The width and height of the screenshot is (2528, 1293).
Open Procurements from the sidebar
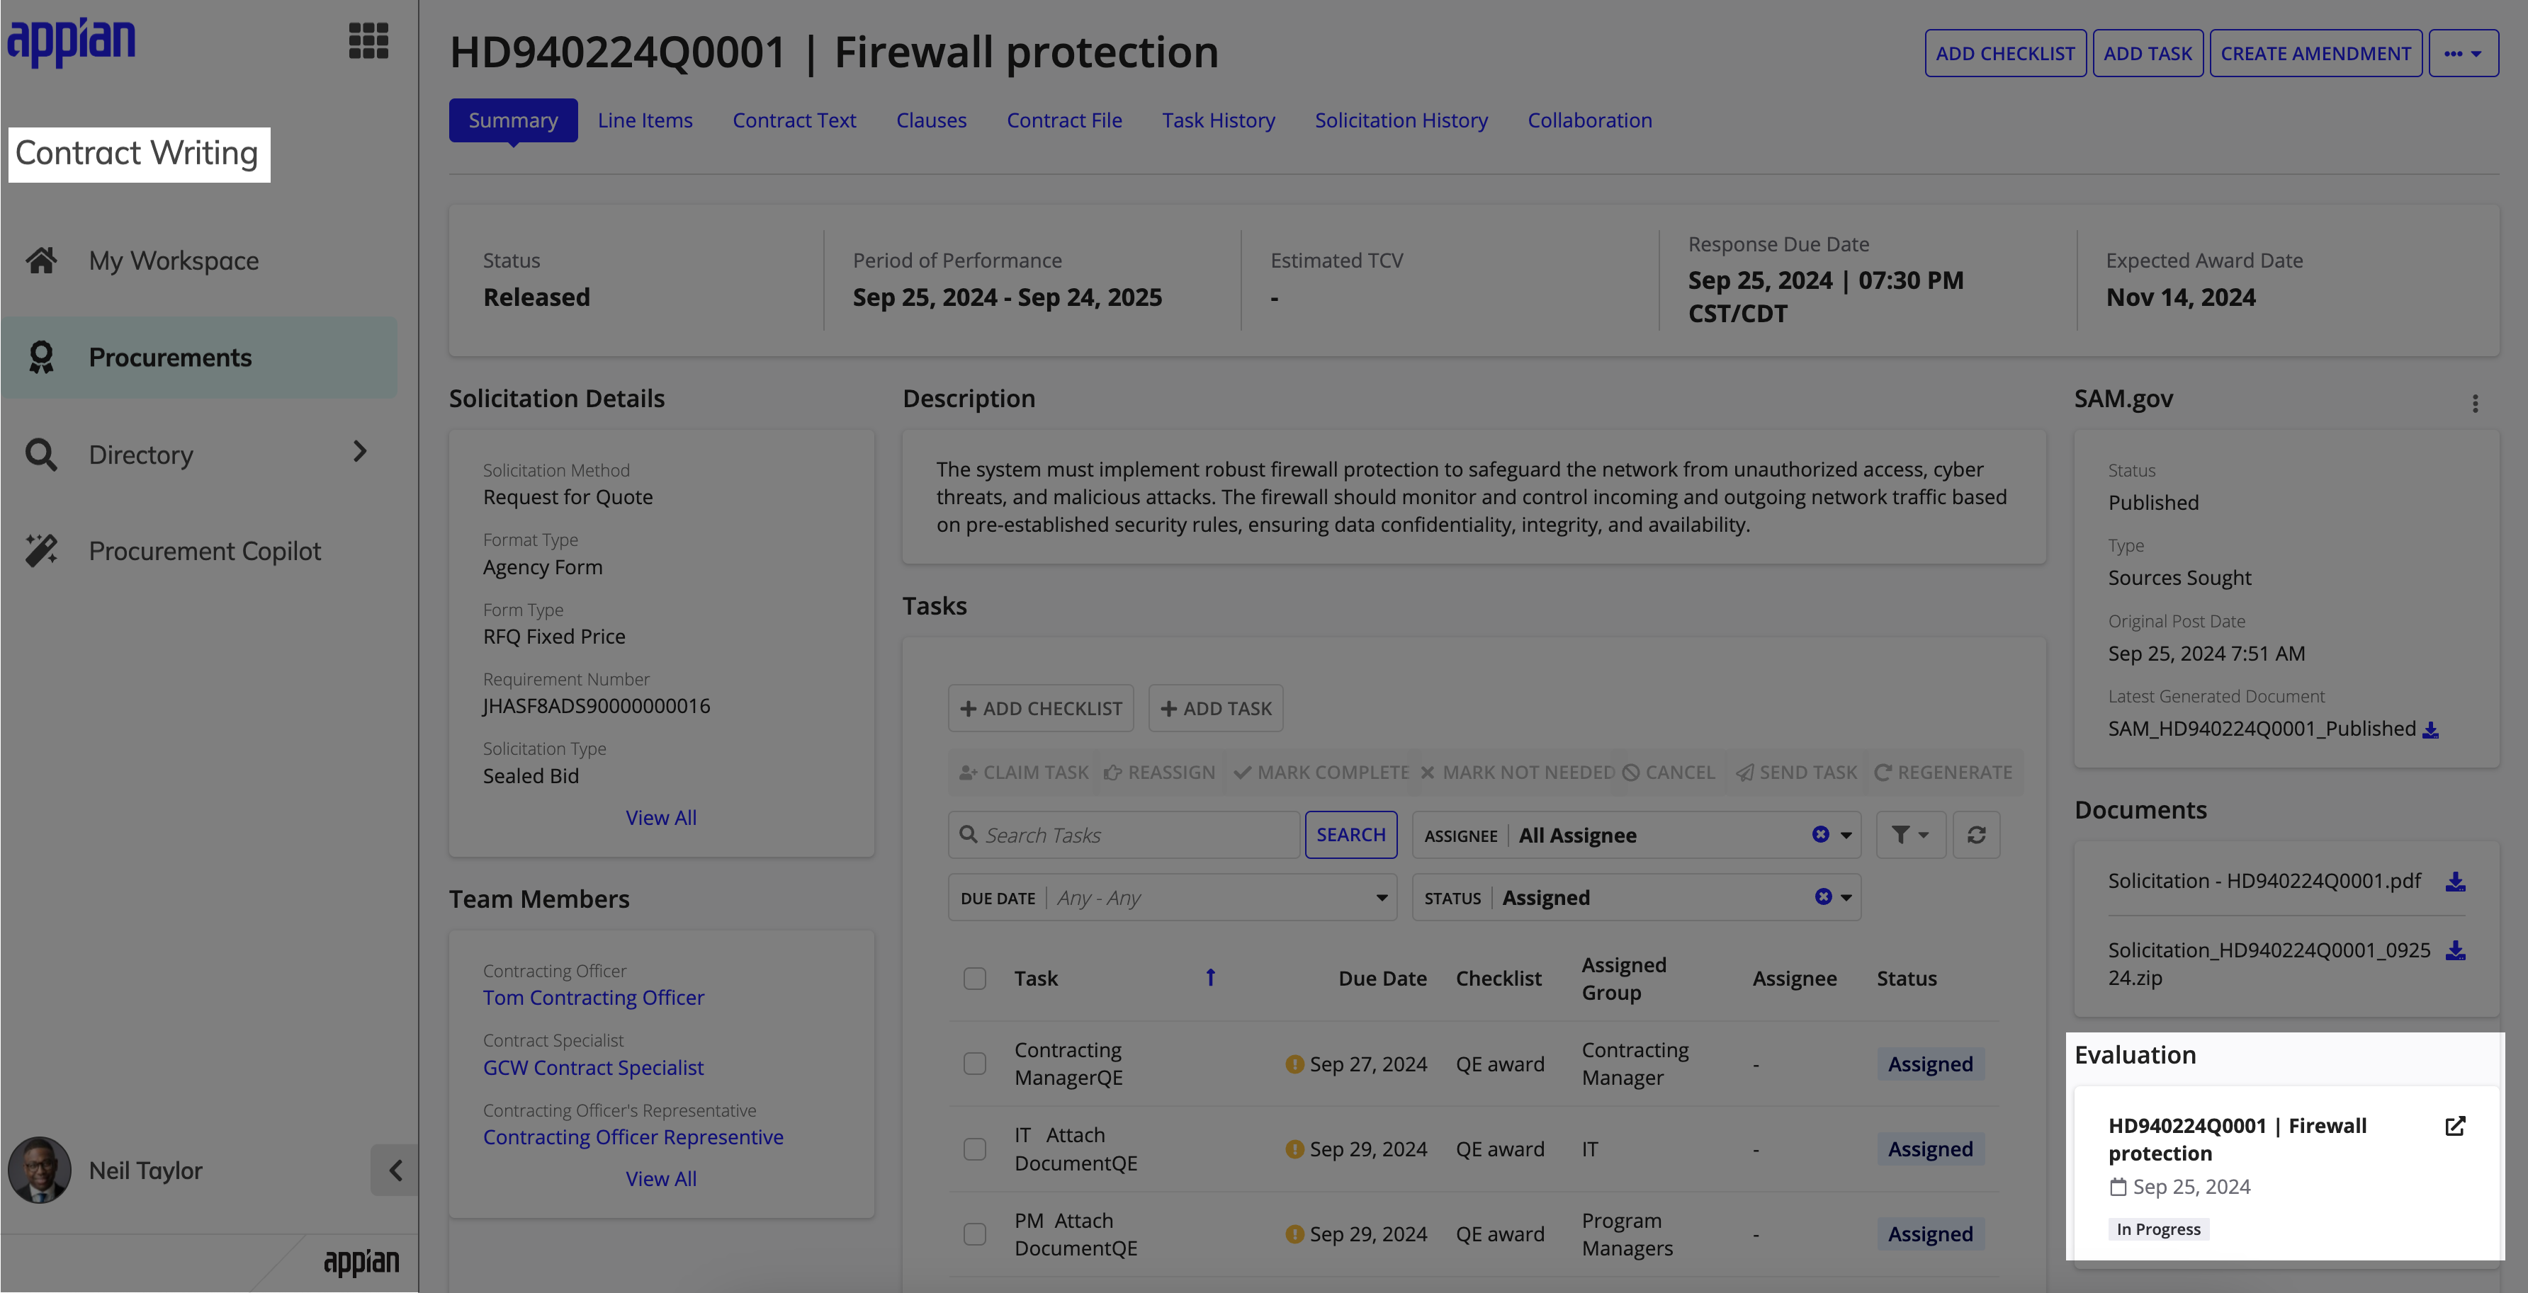(x=199, y=357)
